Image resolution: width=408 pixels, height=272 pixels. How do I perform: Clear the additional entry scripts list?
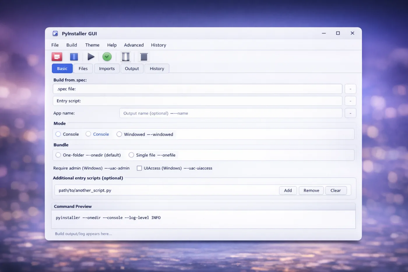tap(335, 190)
